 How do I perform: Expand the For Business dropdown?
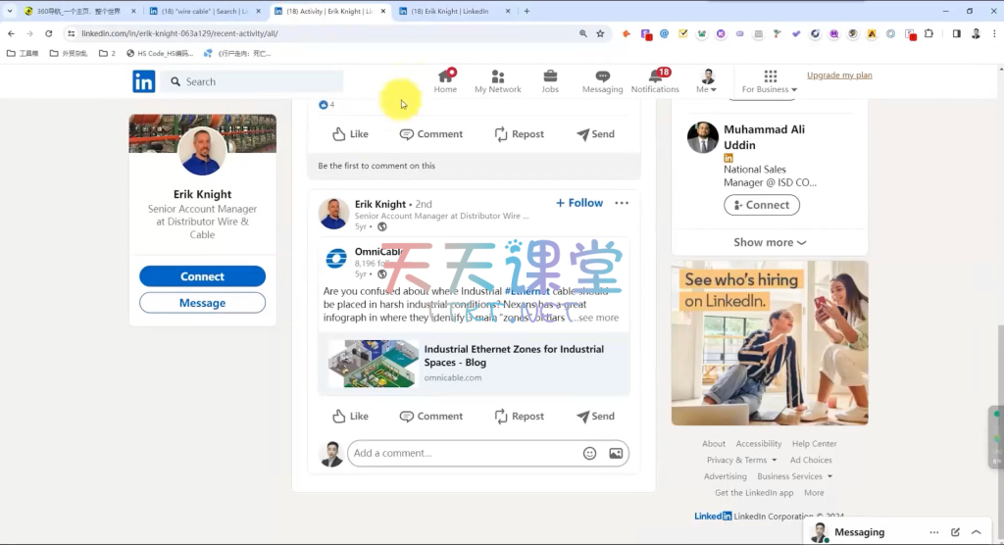click(770, 81)
